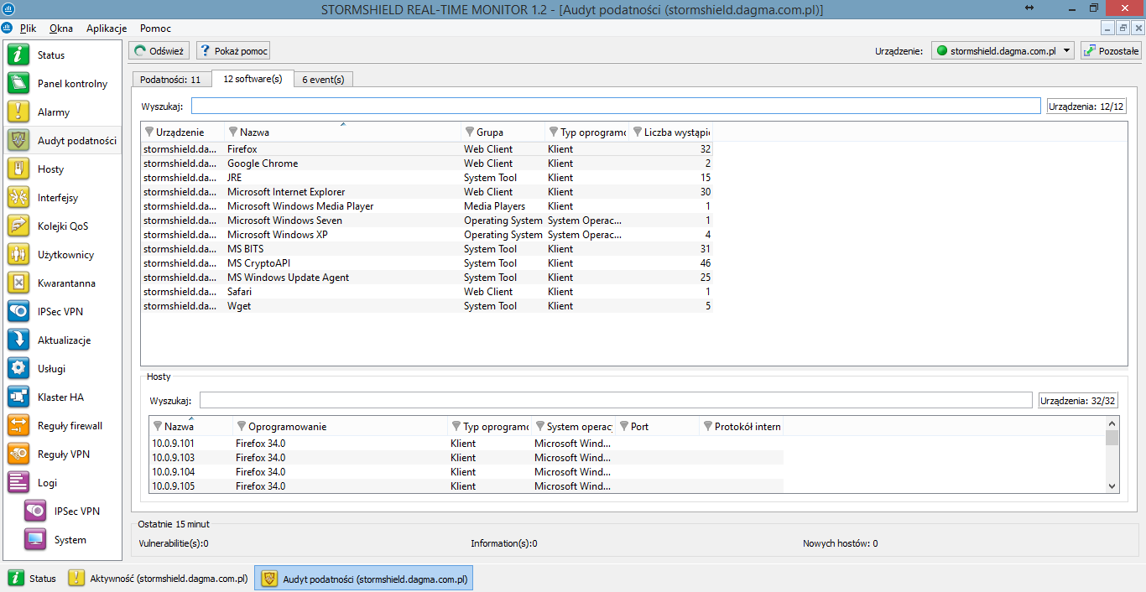The width and height of the screenshot is (1146, 592).
Task: Open Interfejsy sidebar icon
Action: point(18,198)
